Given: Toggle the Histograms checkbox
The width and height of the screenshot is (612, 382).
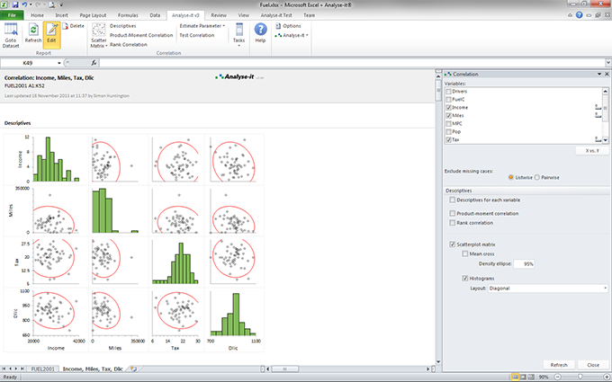Looking at the screenshot, I should coord(465,279).
